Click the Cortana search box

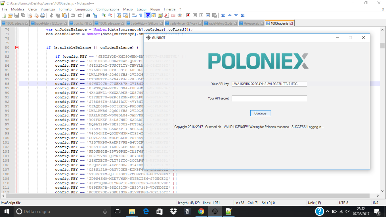pyautogui.click(x=62, y=211)
